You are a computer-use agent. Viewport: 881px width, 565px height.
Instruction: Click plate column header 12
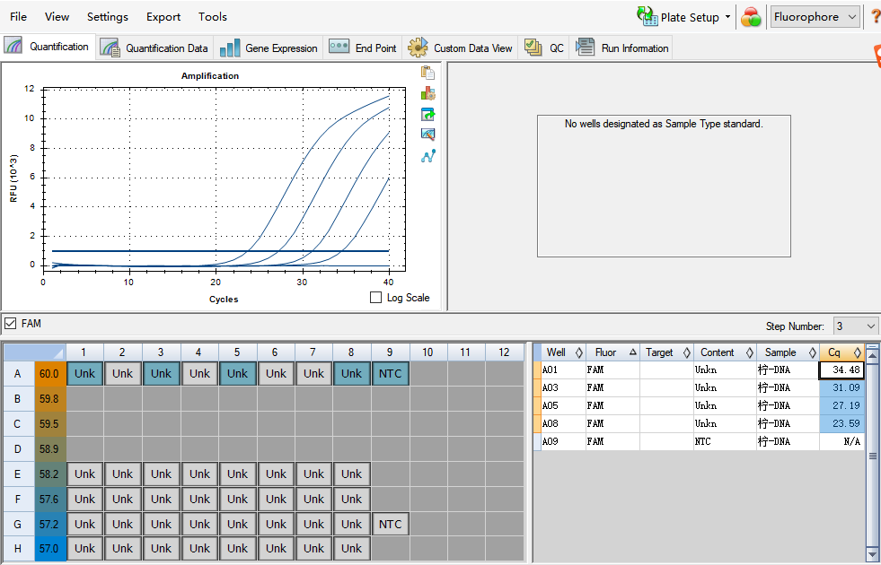tap(504, 352)
